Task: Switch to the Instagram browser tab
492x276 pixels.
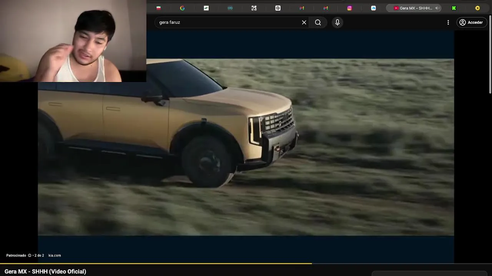Action: pyautogui.click(x=349, y=8)
